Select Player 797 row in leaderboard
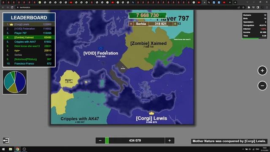The height and width of the screenshot is (152, 270). tap(29, 33)
